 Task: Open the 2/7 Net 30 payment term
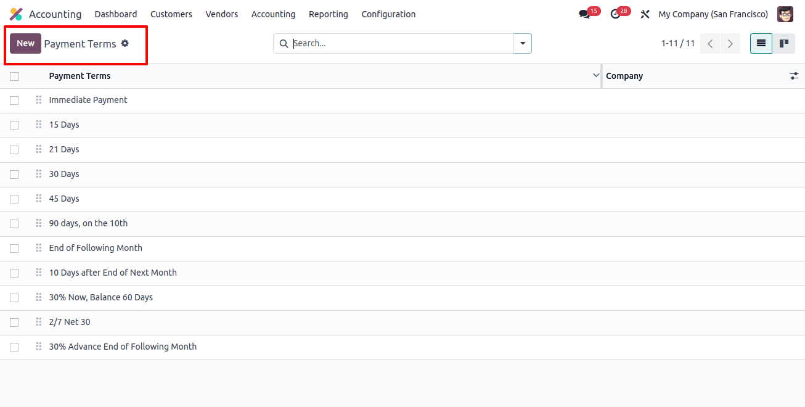(x=70, y=322)
